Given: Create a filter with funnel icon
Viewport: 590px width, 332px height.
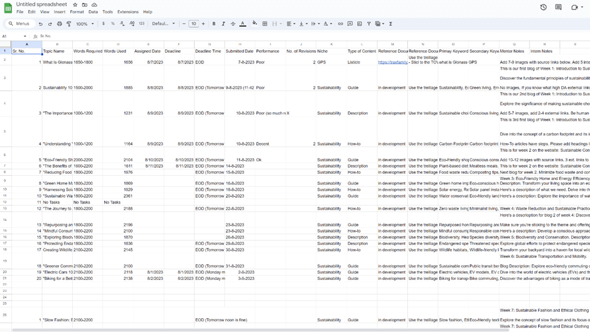Looking at the screenshot, I should pos(369,24).
